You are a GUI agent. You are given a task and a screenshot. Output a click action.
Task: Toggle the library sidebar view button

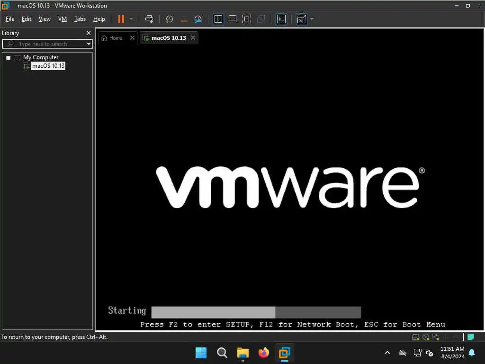click(x=218, y=19)
